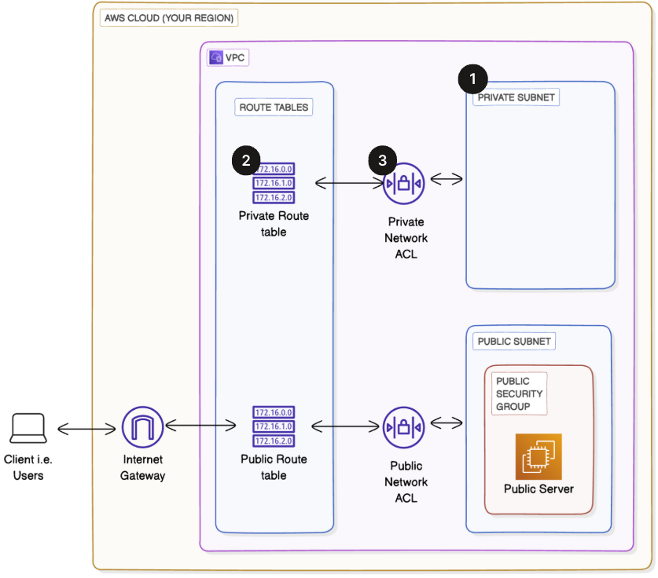Click 172.16.1.0 row in Private Route table

(x=274, y=183)
